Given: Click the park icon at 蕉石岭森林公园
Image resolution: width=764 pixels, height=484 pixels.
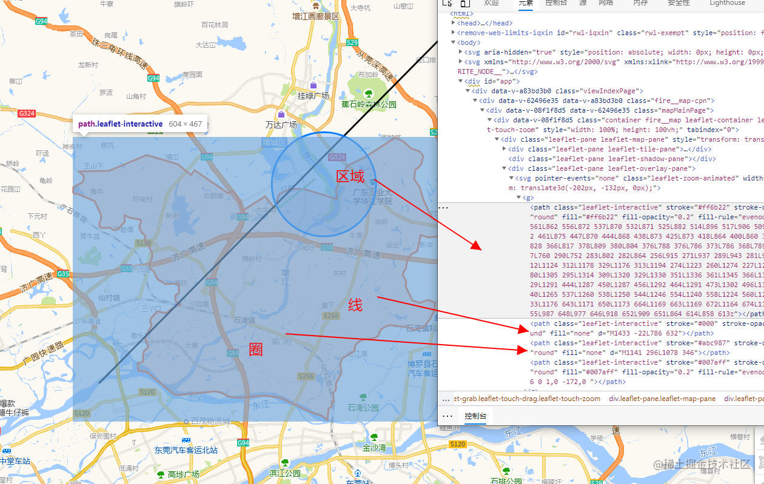Looking at the screenshot, I should 369,94.
